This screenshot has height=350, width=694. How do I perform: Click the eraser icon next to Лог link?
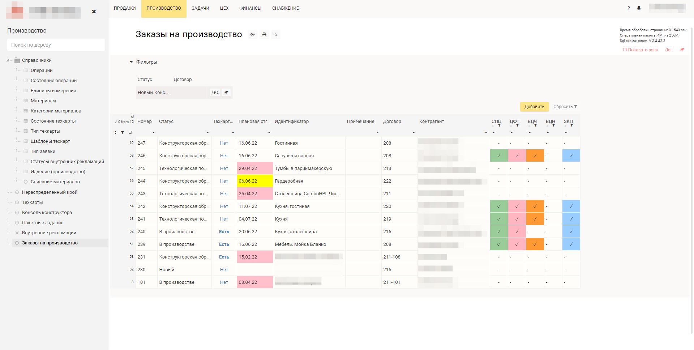click(682, 50)
